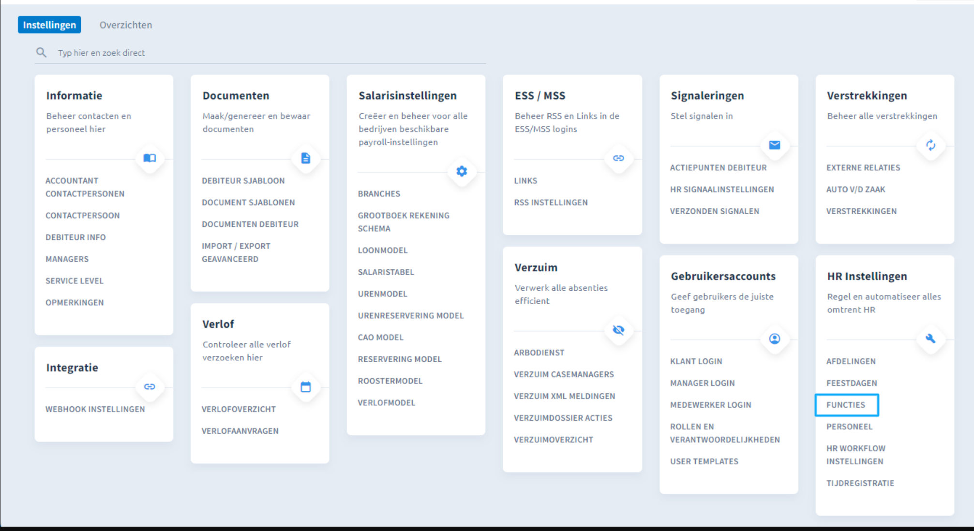
Task: Open Managers under Informatie
Action: tap(67, 259)
